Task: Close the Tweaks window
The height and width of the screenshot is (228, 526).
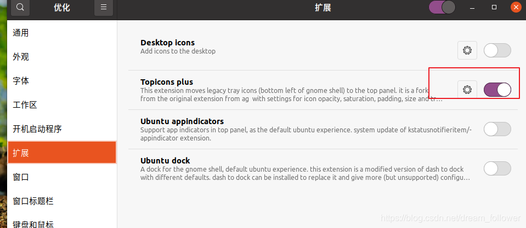Action: (x=516, y=7)
